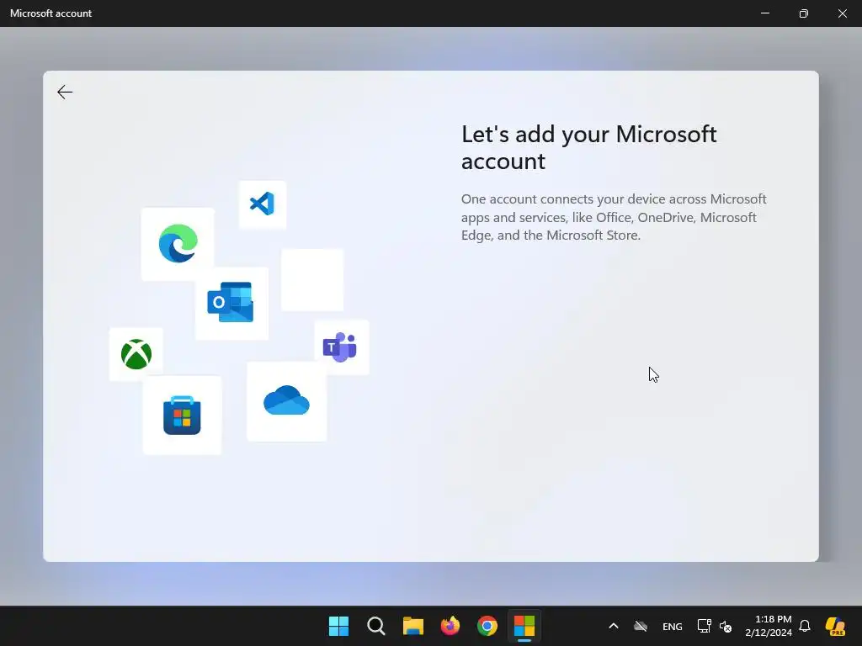This screenshot has width=862, height=646.
Task: Open clock and date 1:18 PM
Action: 769,626
